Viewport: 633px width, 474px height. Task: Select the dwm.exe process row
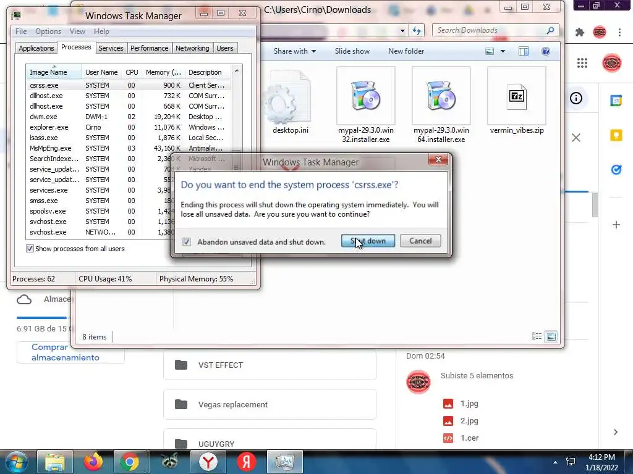[x=128, y=117]
